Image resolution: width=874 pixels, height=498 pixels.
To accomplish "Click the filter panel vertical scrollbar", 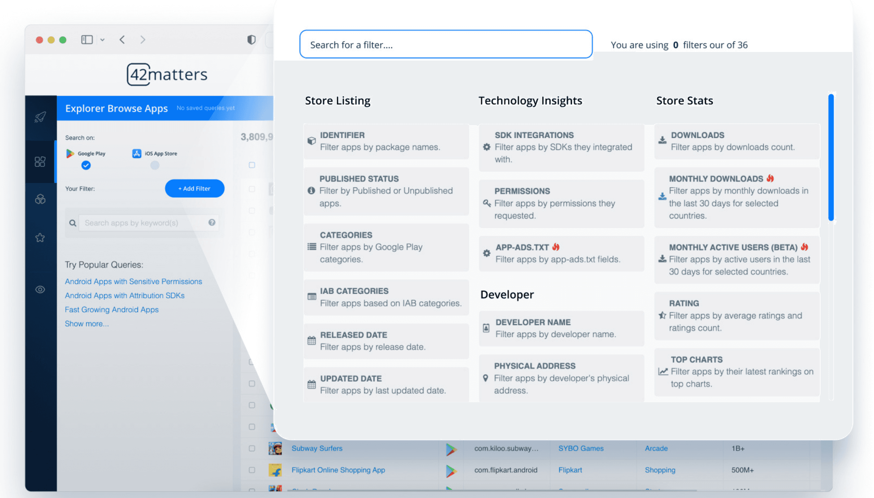I will coord(831,157).
